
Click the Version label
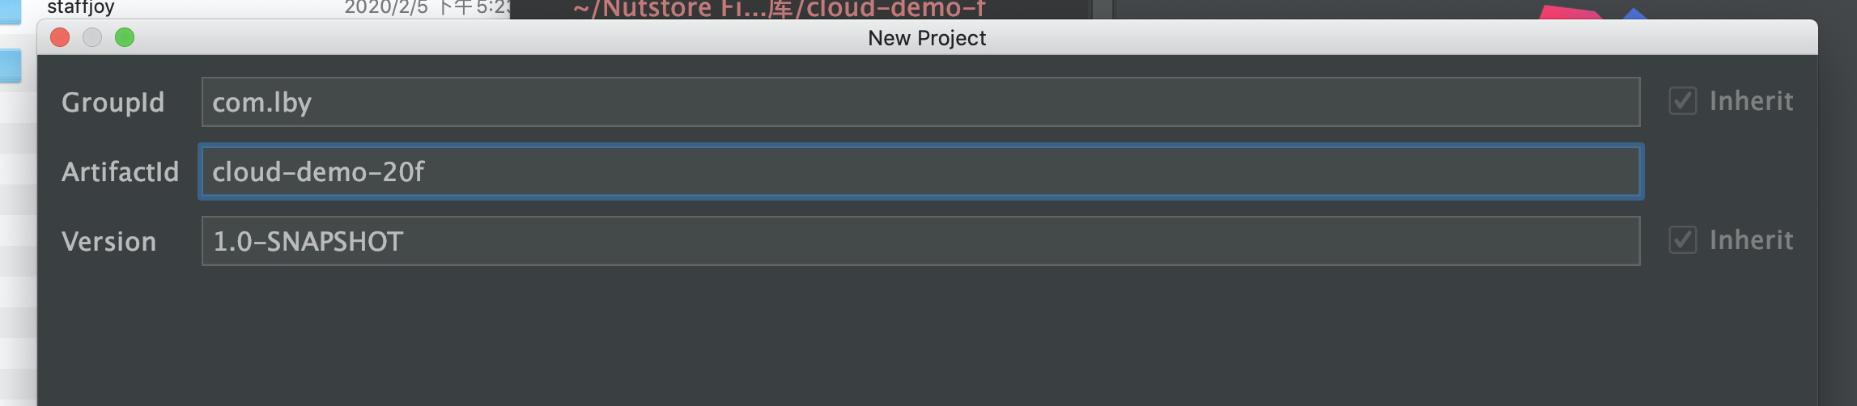109,242
